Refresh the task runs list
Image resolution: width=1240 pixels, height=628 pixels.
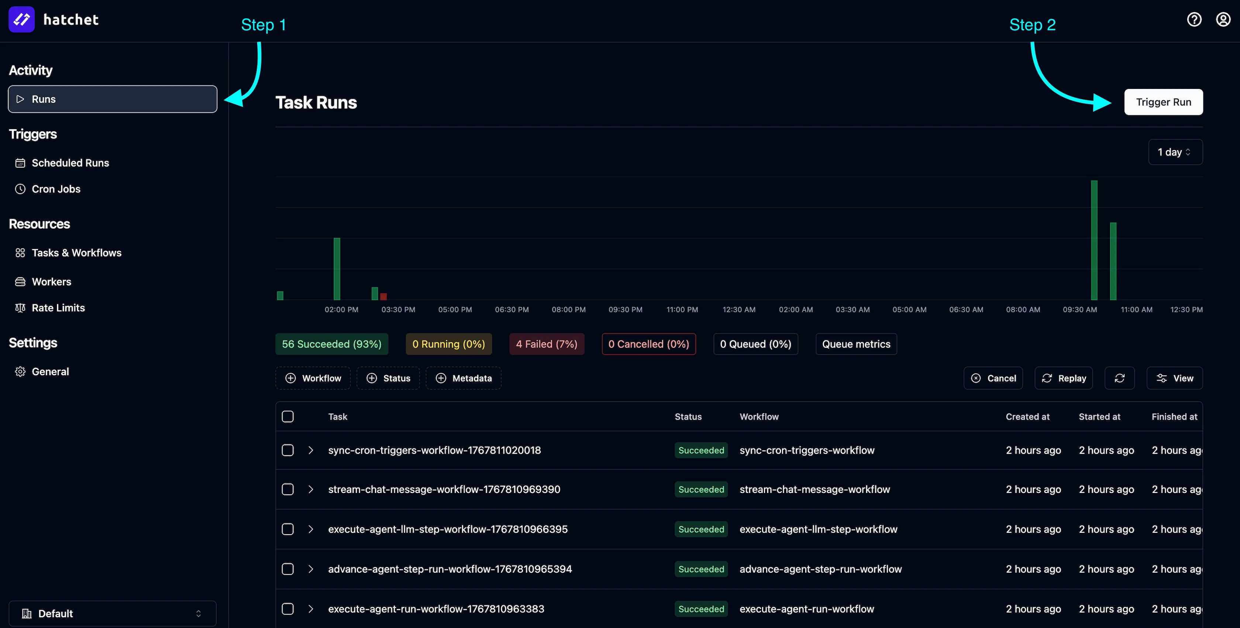tap(1119, 378)
